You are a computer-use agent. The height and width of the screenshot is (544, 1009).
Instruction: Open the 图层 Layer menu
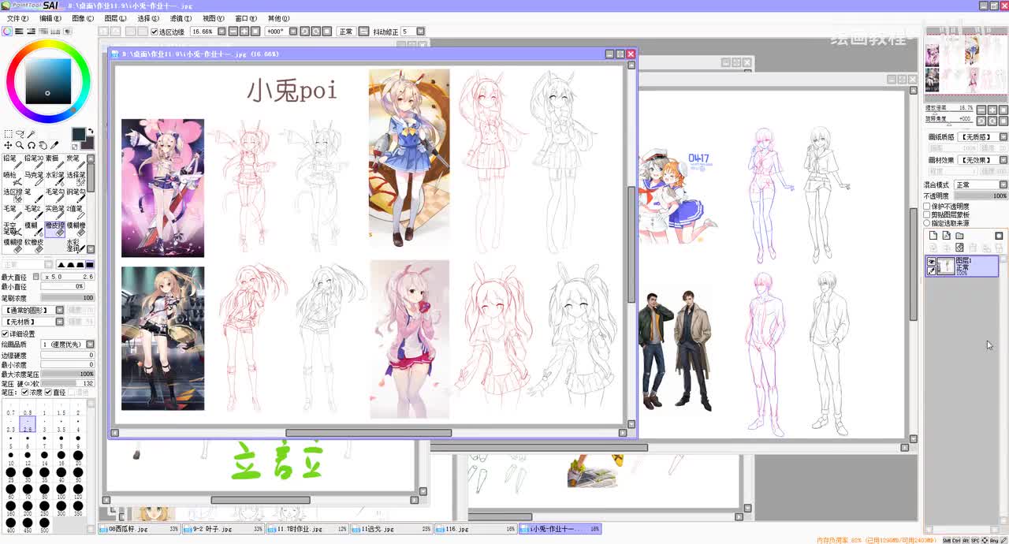[115, 18]
